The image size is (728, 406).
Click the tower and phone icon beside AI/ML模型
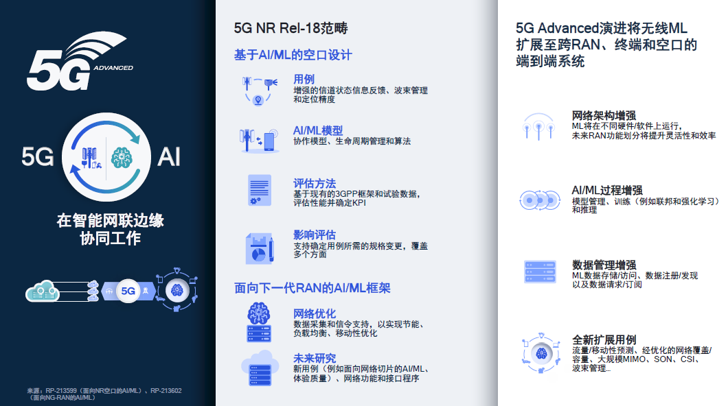click(259, 141)
